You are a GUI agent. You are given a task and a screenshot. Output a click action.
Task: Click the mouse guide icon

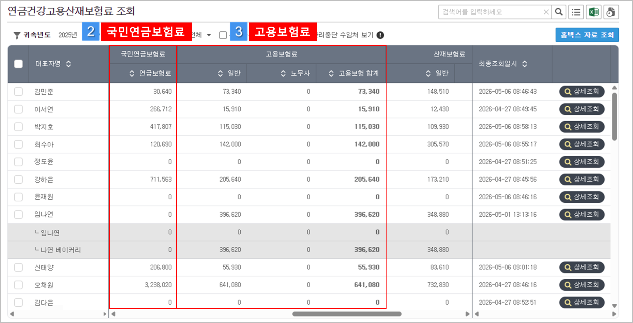pyautogui.click(x=611, y=12)
